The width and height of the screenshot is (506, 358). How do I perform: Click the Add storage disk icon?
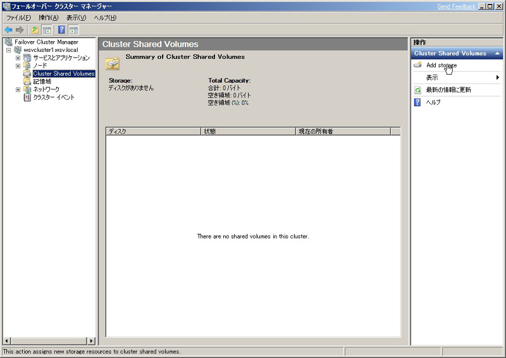coord(417,65)
